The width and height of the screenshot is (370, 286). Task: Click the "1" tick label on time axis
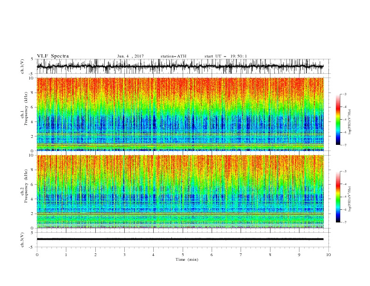coord(66,255)
